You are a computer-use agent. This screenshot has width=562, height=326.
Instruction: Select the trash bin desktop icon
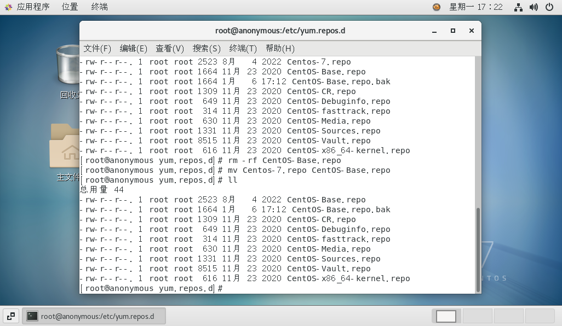[x=68, y=66]
